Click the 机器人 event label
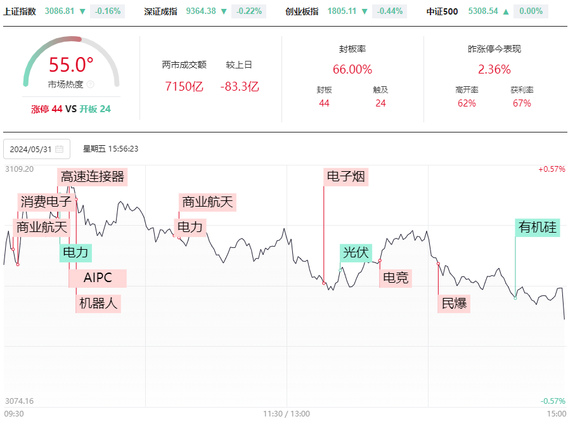This screenshot has height=426, width=575. click(x=98, y=303)
